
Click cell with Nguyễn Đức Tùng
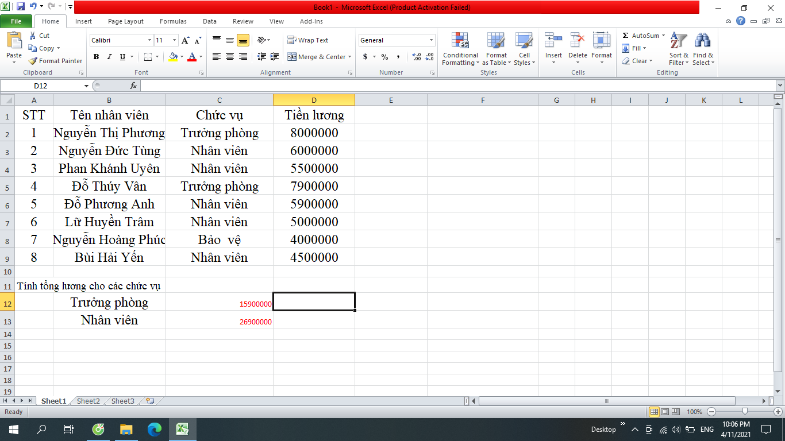click(x=109, y=151)
